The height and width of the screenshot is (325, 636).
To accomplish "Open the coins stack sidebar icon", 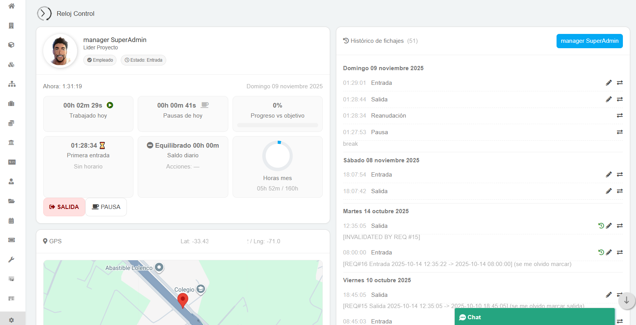I will click(x=12, y=123).
